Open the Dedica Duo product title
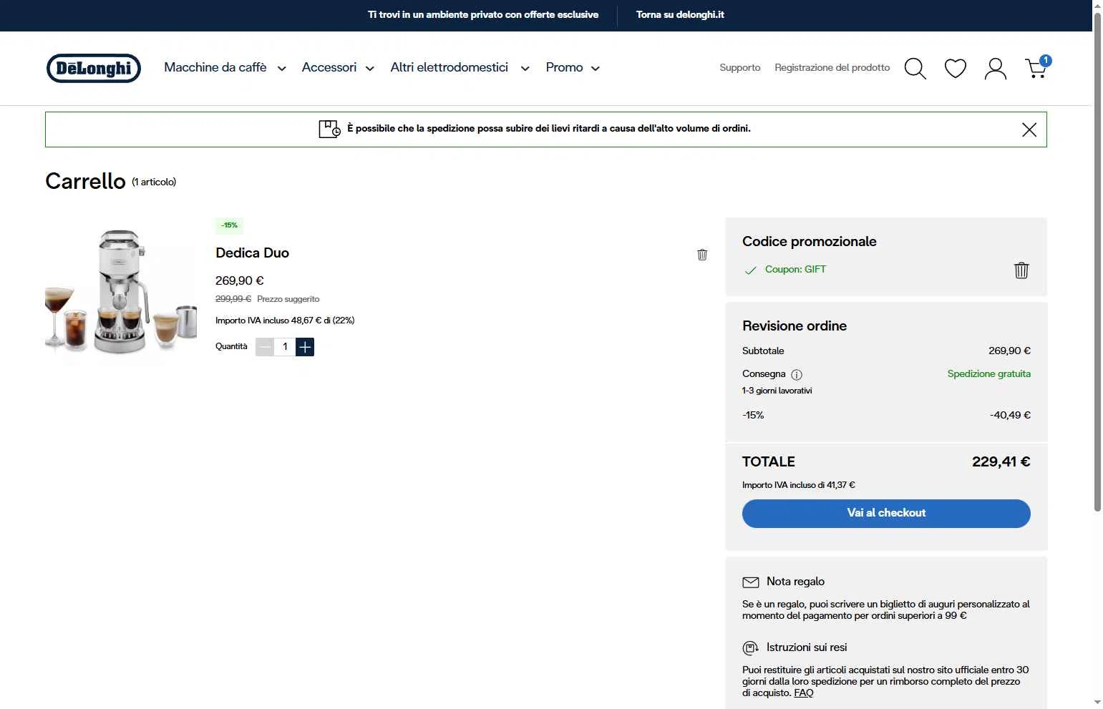The image size is (1103, 709). (252, 253)
